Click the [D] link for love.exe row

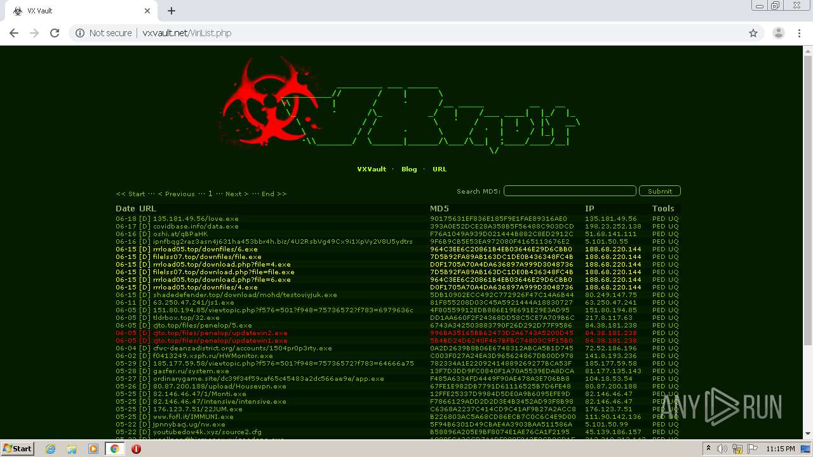[x=145, y=218]
